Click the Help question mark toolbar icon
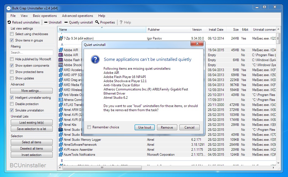Screen dimensions: 288x177 coord(121,22)
